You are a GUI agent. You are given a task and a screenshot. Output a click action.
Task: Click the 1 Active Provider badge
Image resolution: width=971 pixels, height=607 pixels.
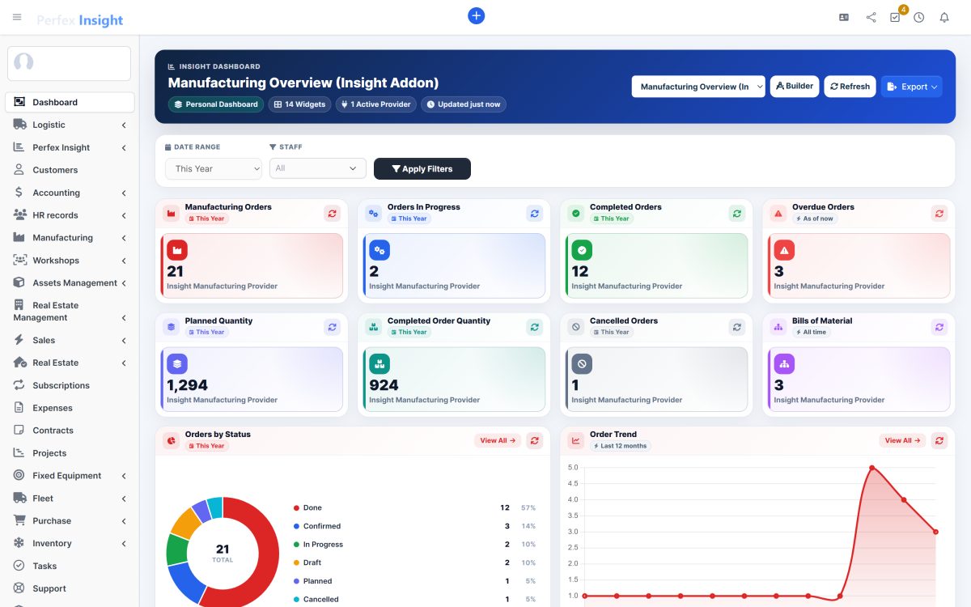[376, 104]
